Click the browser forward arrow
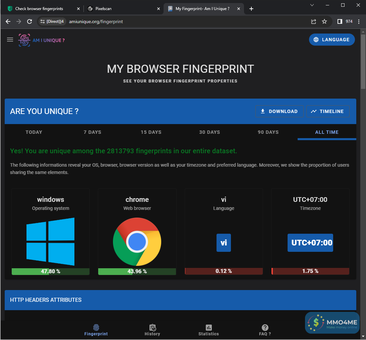 click(19, 21)
